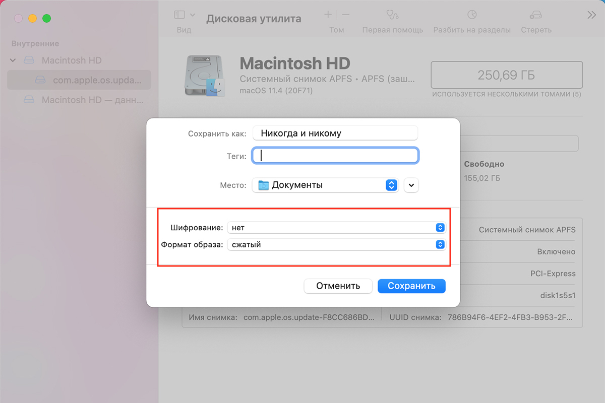The height and width of the screenshot is (403, 605).
Task: Click the Теги tags input field
Action: tap(335, 156)
